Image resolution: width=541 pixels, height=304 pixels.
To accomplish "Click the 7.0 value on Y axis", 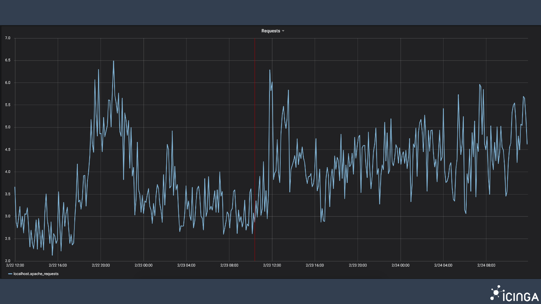I will click(x=8, y=38).
